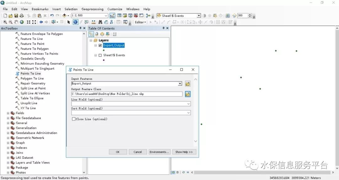Undo the last action
Image resolution: width=339 pixels, height=180 pixels.
[52, 16]
